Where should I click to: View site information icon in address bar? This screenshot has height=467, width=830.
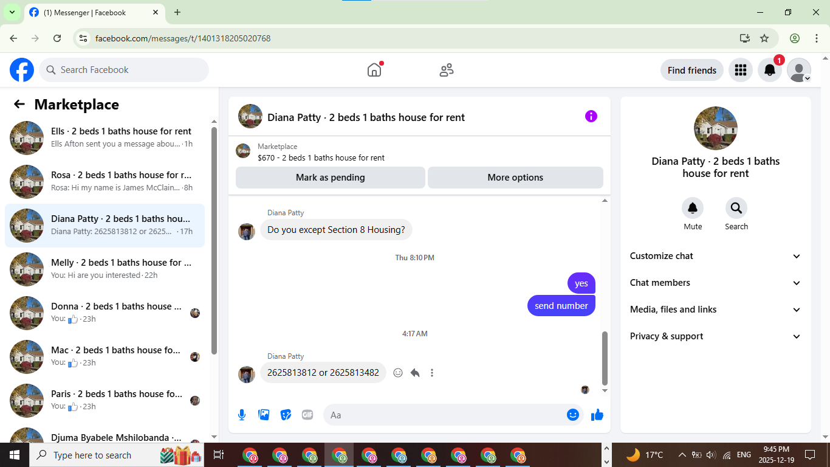click(x=84, y=38)
